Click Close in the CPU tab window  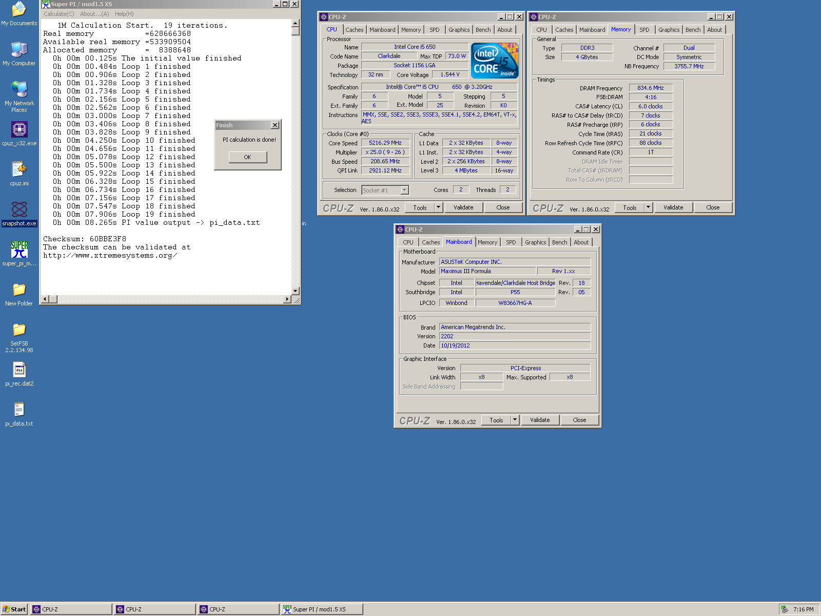click(503, 207)
